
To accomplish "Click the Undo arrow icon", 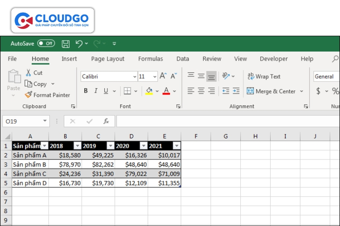I will point(79,44).
